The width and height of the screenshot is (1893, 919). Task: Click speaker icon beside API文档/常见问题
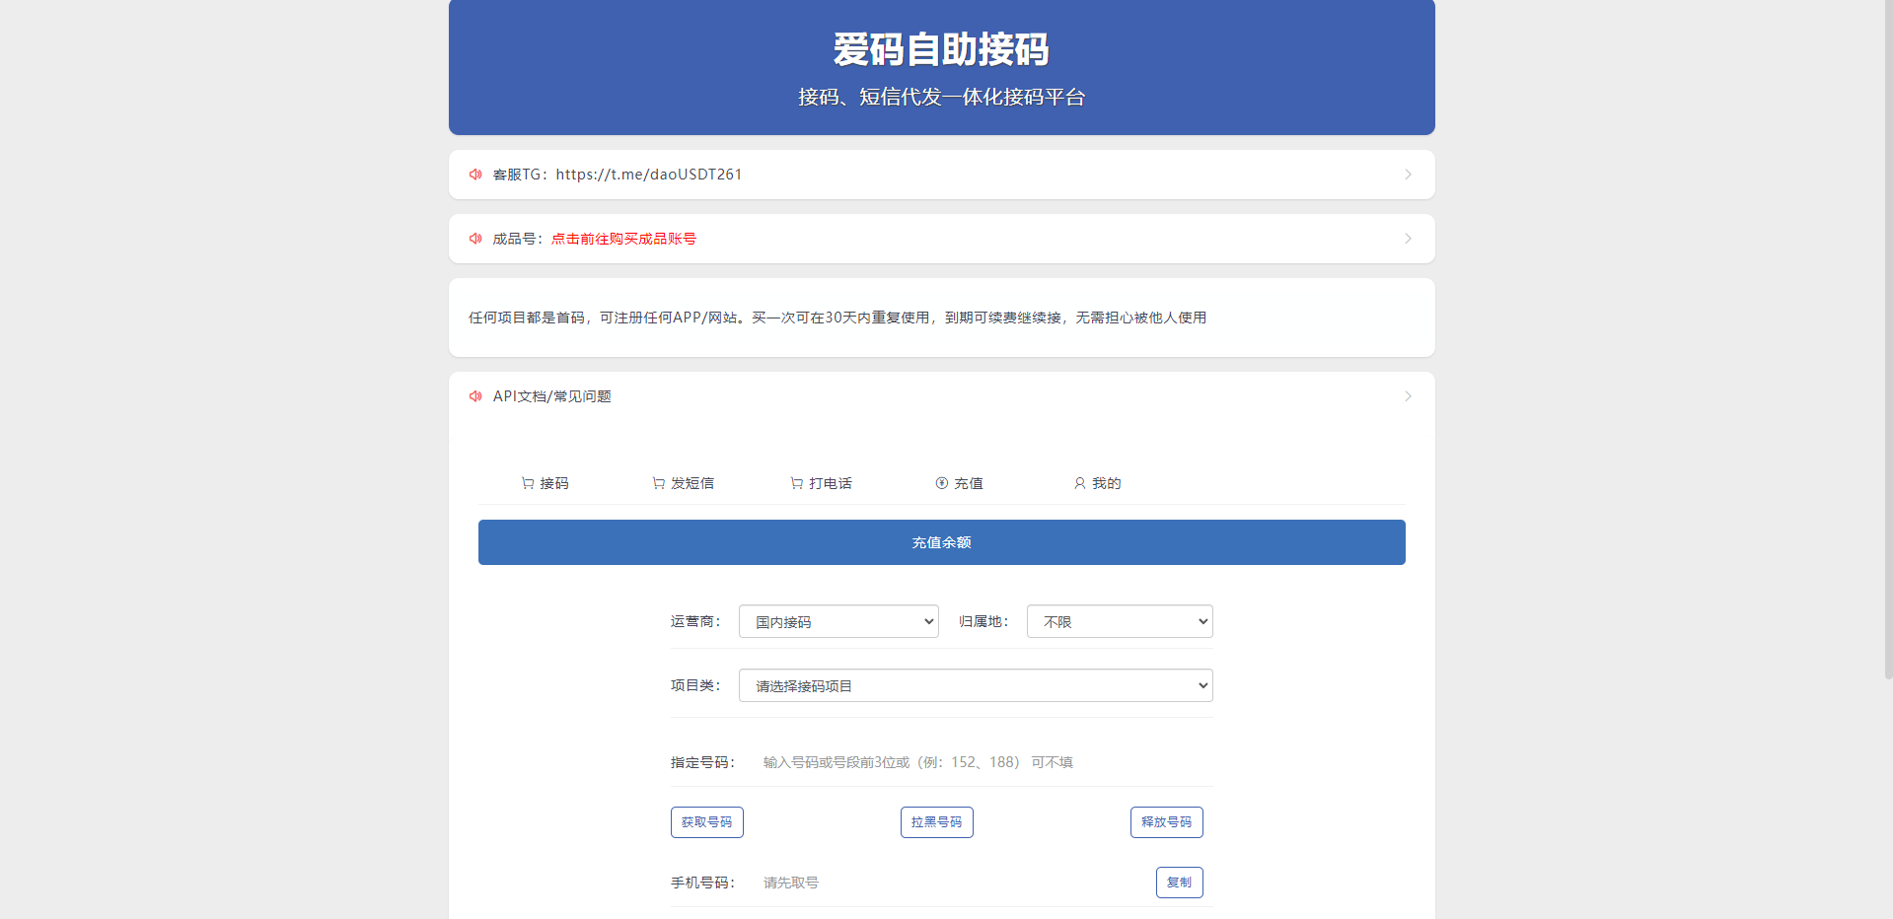click(x=475, y=396)
